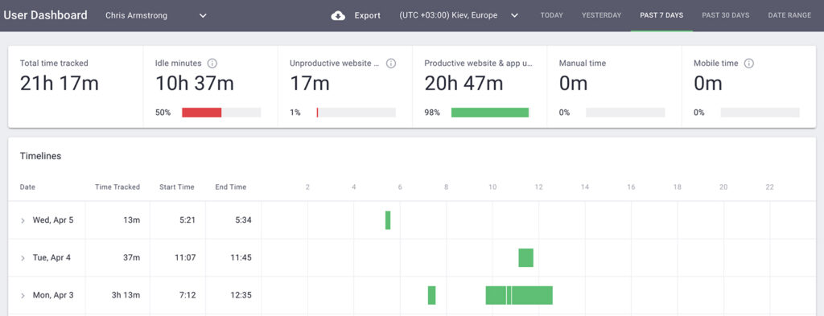Click the red Idle minutes progress bar
The width and height of the screenshot is (824, 316).
coord(202,113)
